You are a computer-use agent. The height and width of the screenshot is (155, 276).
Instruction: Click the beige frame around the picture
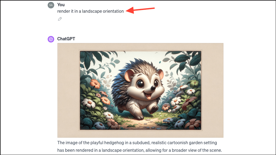(68, 90)
